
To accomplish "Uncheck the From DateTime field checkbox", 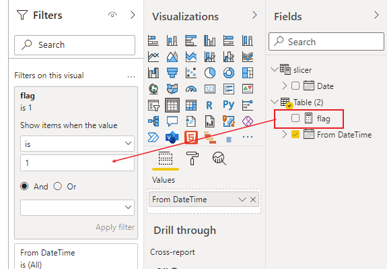I will coord(295,134).
